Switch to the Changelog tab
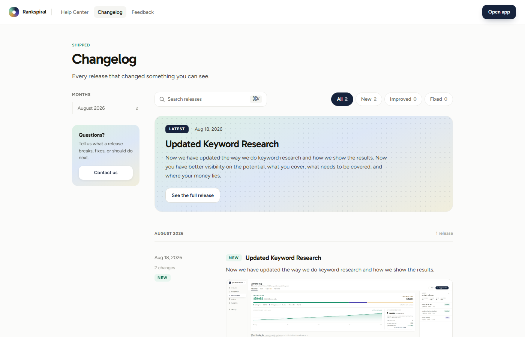This screenshot has width=525, height=337. [110, 12]
